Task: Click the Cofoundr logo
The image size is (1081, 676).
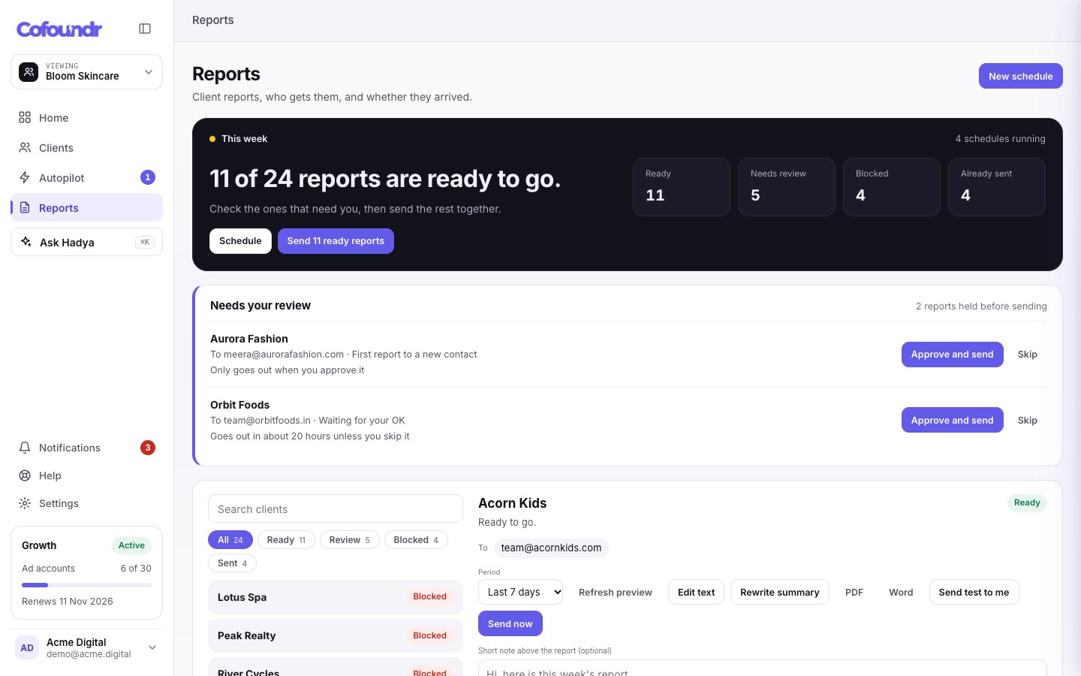Action: pyautogui.click(x=59, y=29)
